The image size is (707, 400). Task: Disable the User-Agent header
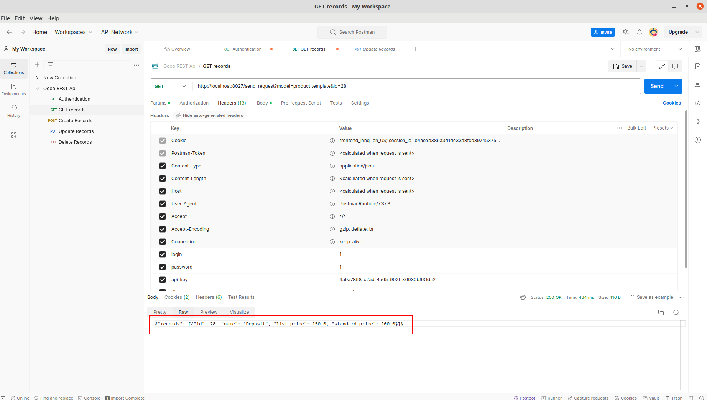163,204
